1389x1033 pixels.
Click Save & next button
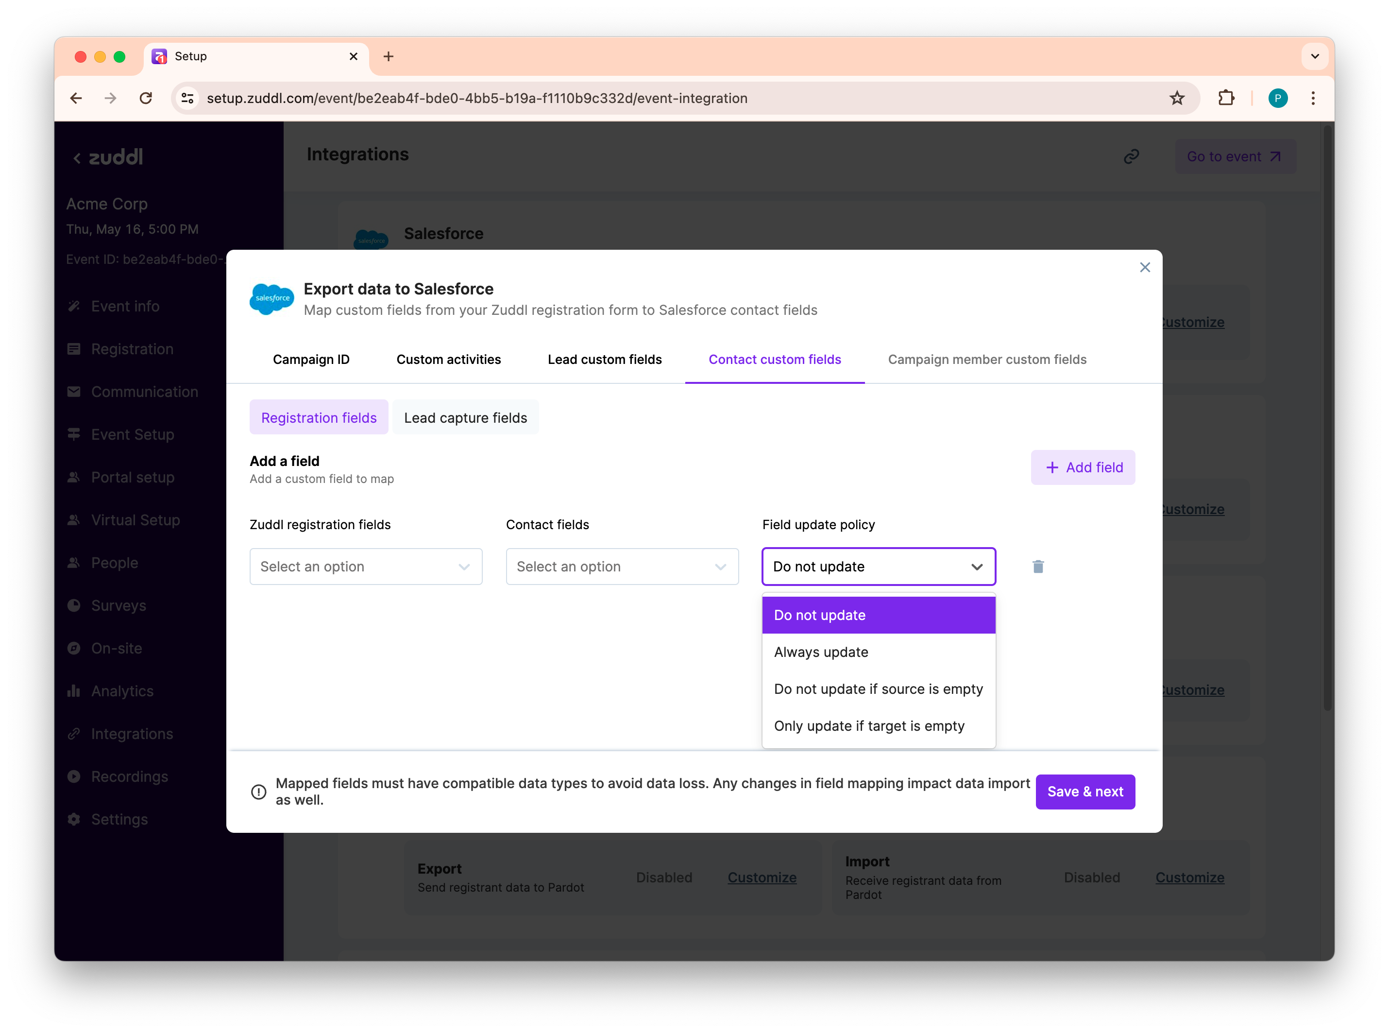pyautogui.click(x=1084, y=792)
